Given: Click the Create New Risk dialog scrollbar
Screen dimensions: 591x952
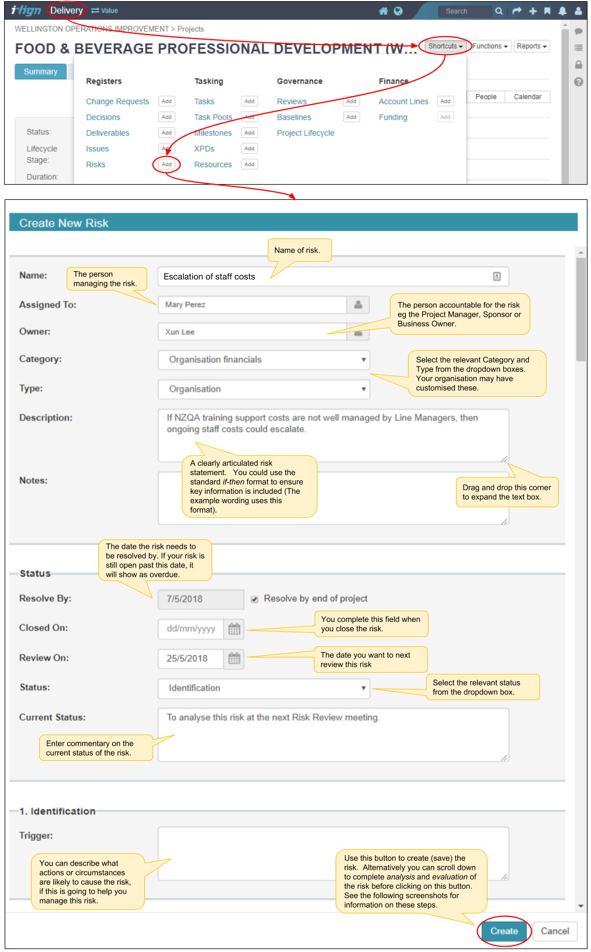Looking at the screenshot, I should pos(580,310).
